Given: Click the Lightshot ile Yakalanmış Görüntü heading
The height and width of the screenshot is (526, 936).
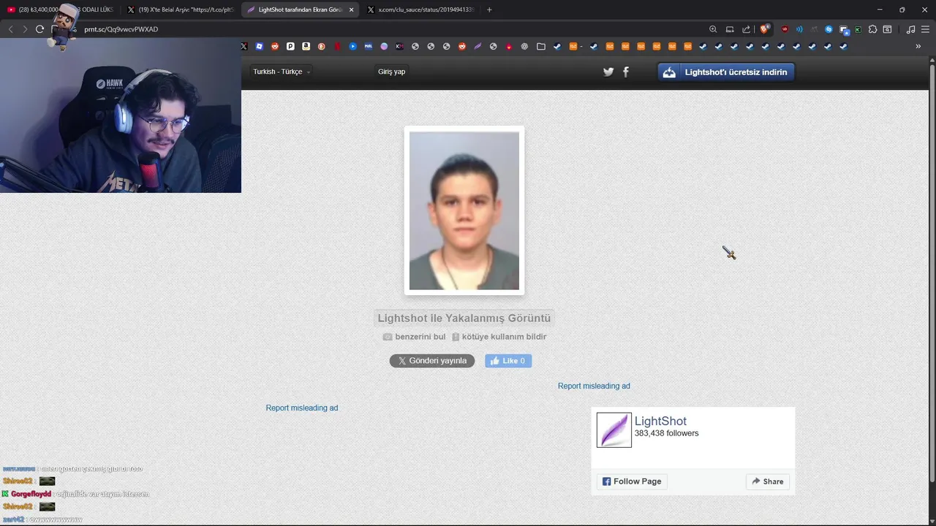Looking at the screenshot, I should coord(464,318).
